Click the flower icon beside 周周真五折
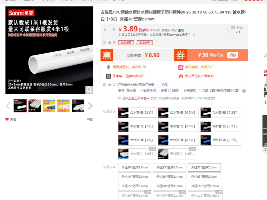The image size is (267, 200). click(x=108, y=67)
